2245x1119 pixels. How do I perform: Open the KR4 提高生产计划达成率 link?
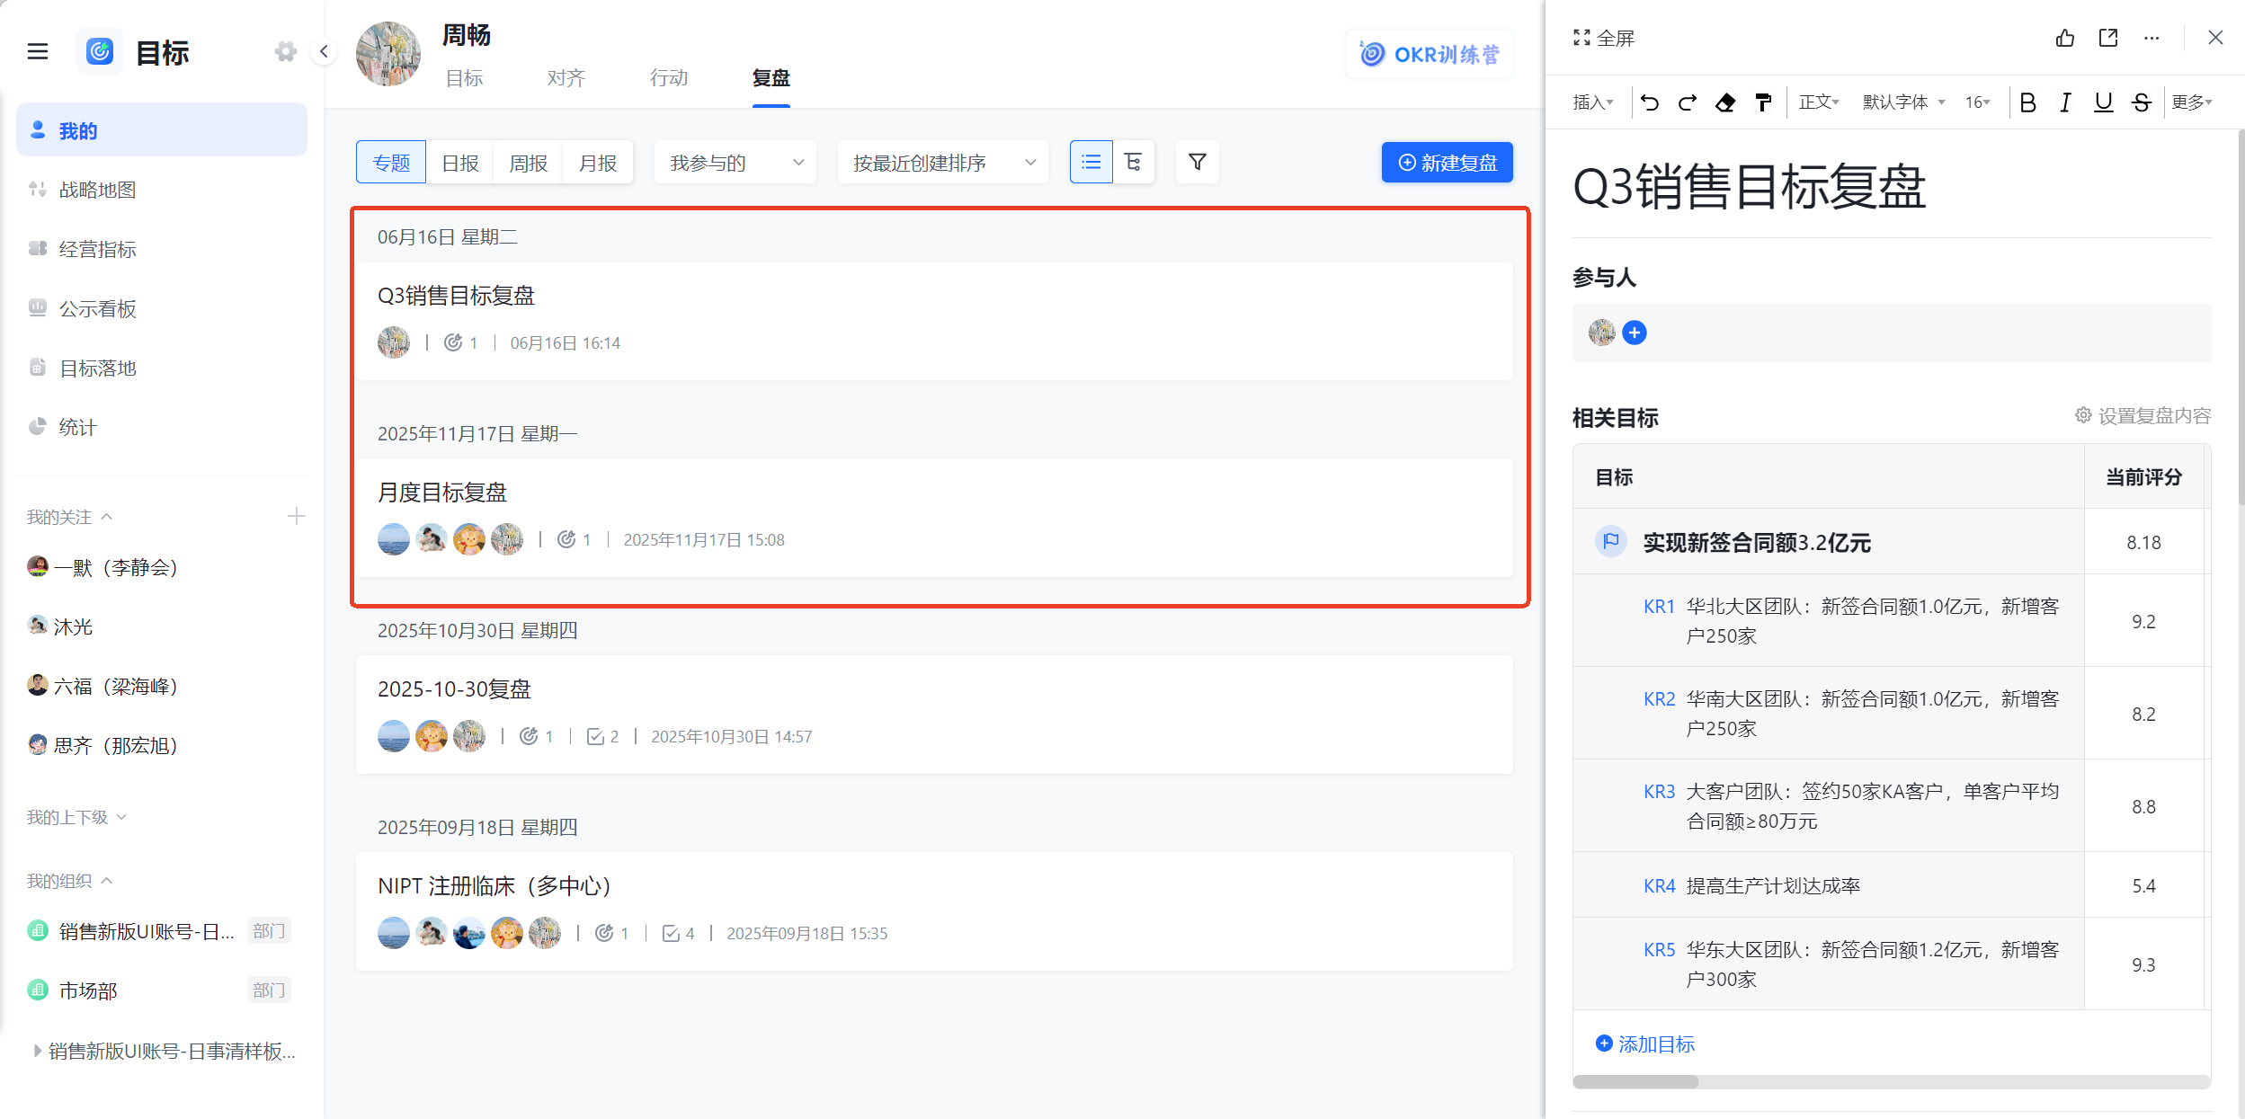coord(1751,886)
